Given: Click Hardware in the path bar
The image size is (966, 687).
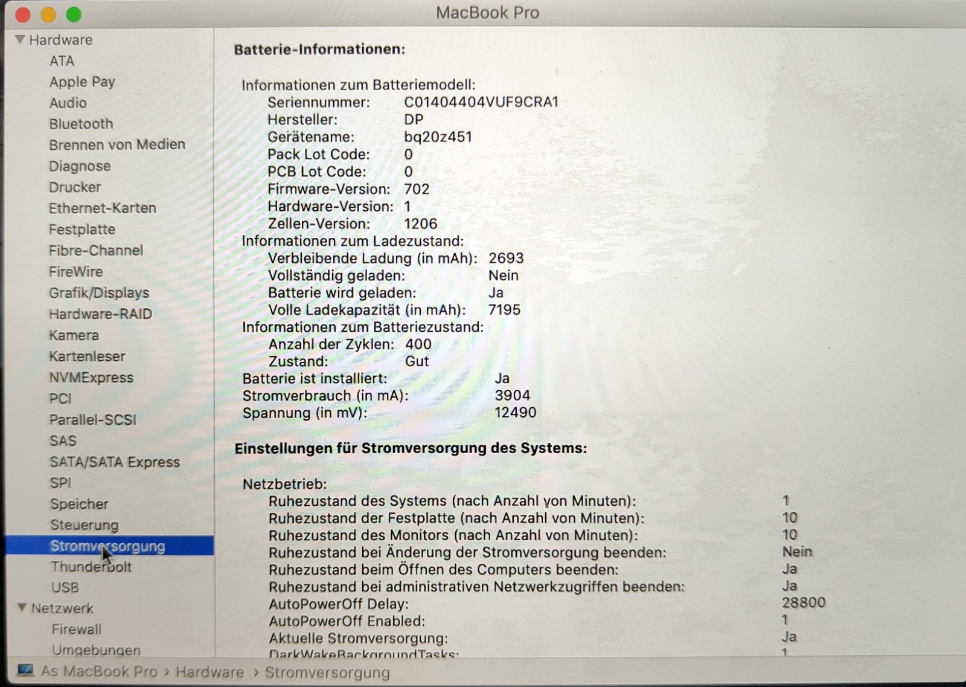Looking at the screenshot, I should [x=210, y=672].
